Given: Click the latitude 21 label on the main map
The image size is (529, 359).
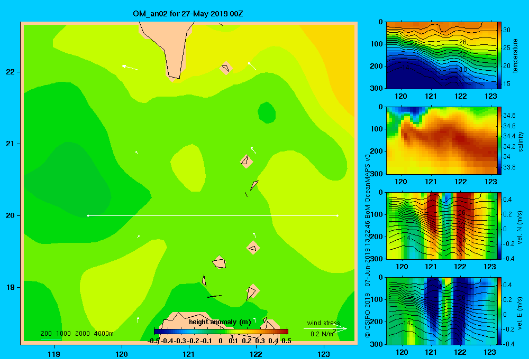Looking at the screenshot, I should tap(10, 144).
